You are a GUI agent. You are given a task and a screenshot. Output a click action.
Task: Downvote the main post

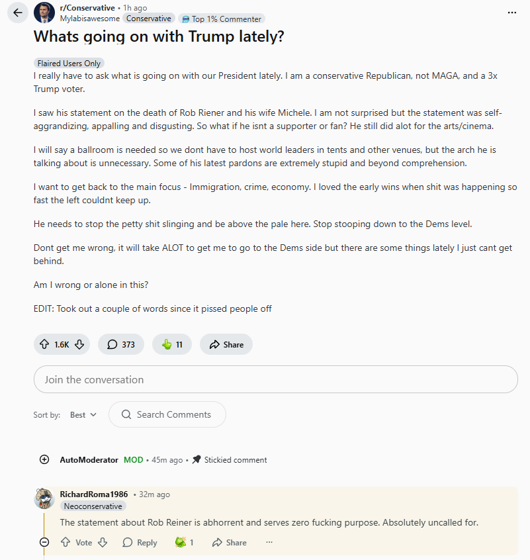(79, 344)
